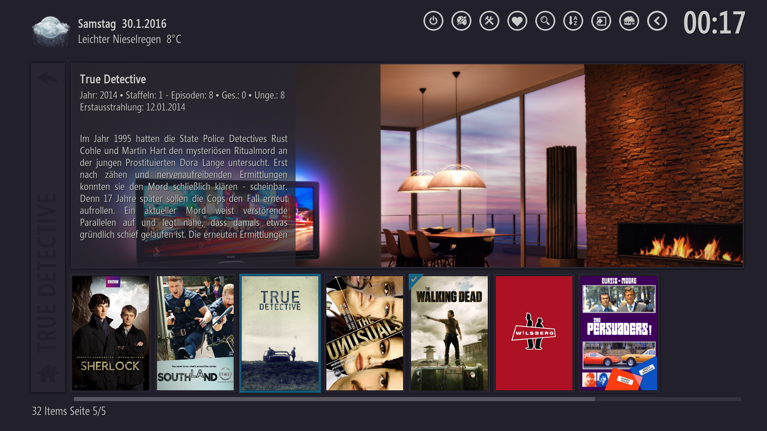Select the red Wilsberg poster
Image resolution: width=767 pixels, height=431 pixels.
click(534, 333)
